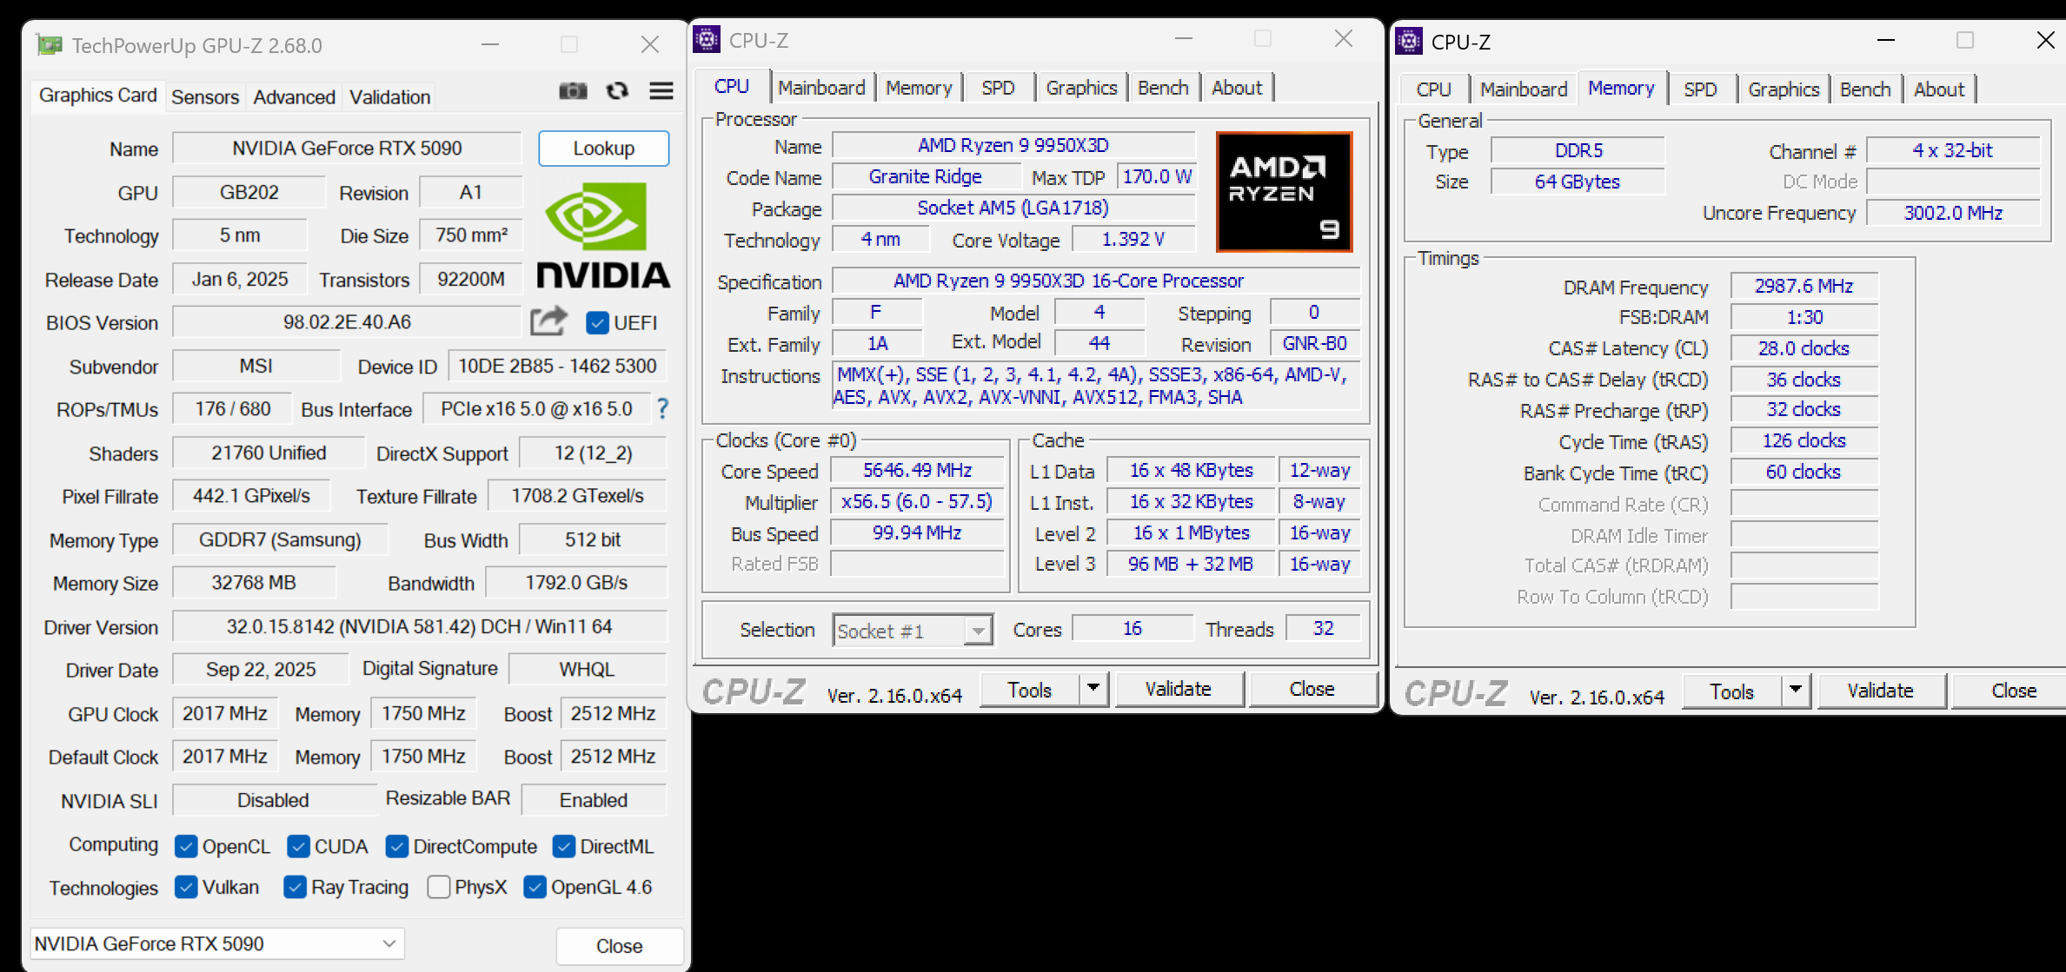Screen dimensions: 2066x972
Task: Expand the Socket #1 selection dropdown
Action: click(x=979, y=631)
